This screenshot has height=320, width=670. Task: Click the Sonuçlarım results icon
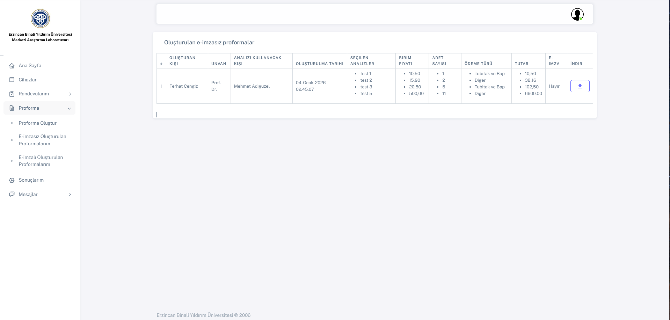coord(12,180)
